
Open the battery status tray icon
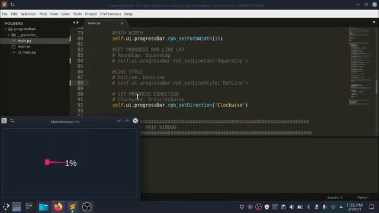[x=300, y=207]
